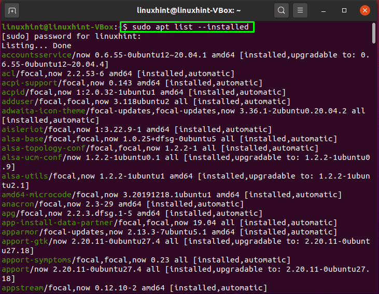Click version 0.6.55-0ubuntu12~20.04.1 of accountsservice
379x294 pixels.
(x=151, y=55)
